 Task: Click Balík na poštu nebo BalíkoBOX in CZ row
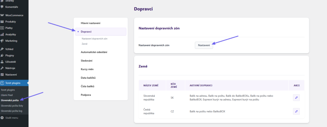[x=207, y=111]
